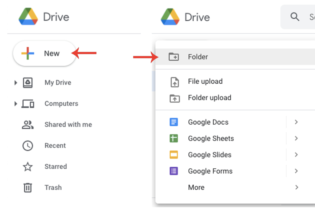Click the Folder upload icon
This screenshot has width=315, height=210.
pyautogui.click(x=174, y=98)
